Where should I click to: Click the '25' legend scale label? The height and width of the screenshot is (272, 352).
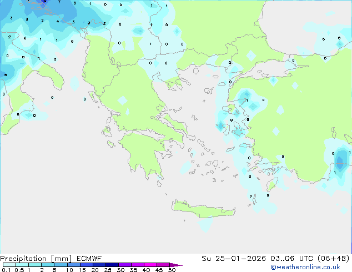pyautogui.click(x=108, y=270)
